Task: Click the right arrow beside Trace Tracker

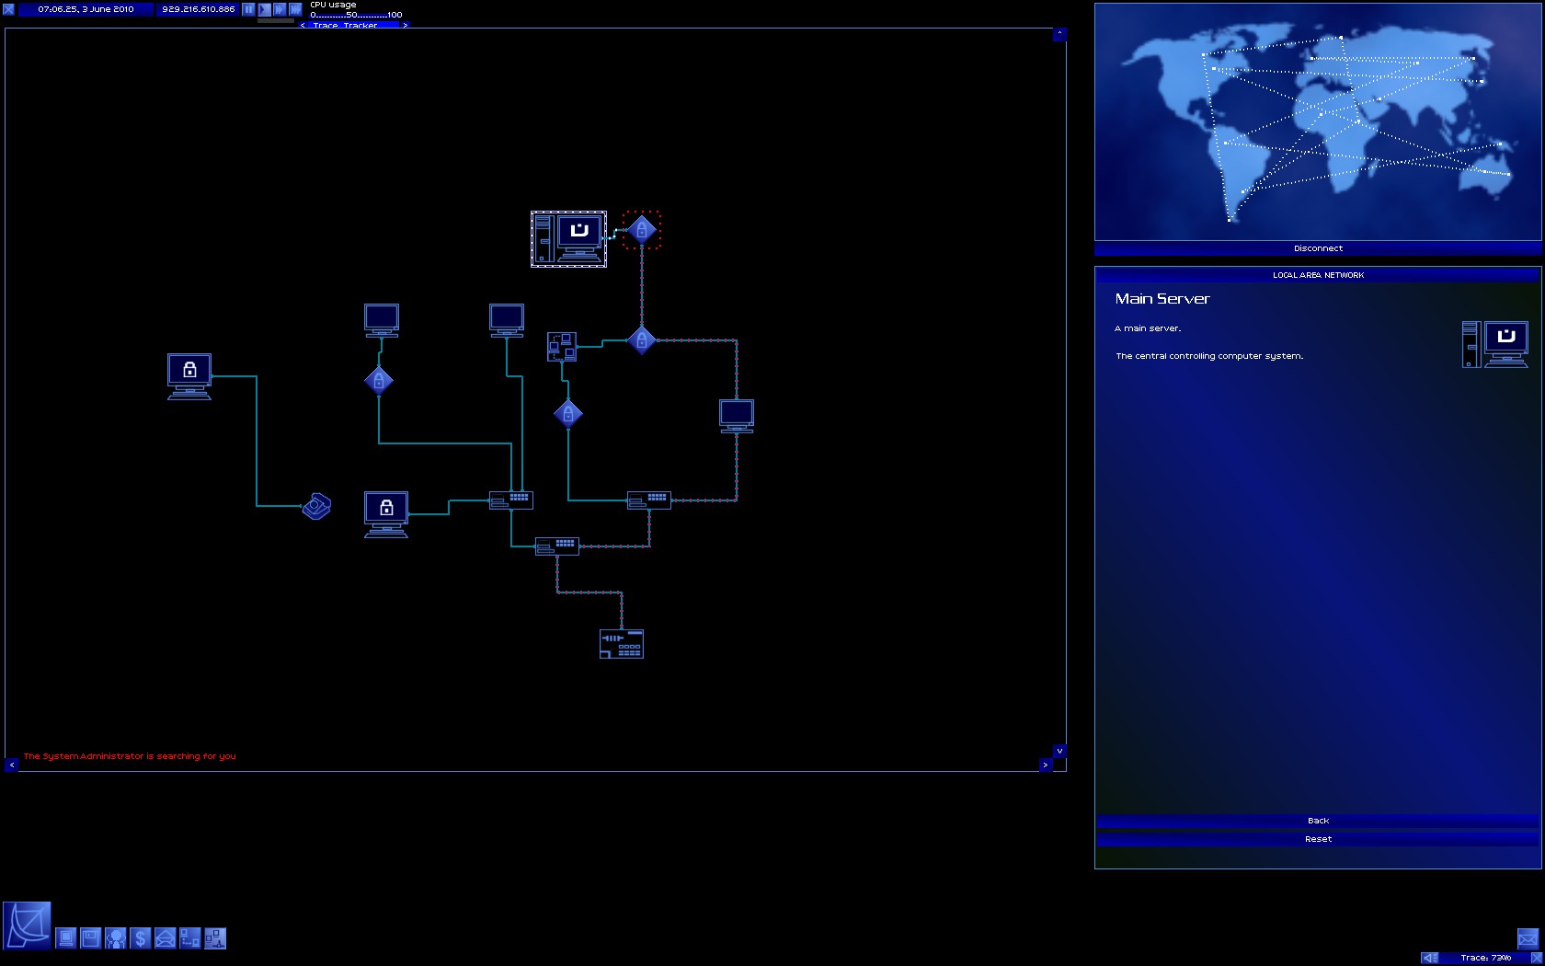Action: [x=405, y=26]
